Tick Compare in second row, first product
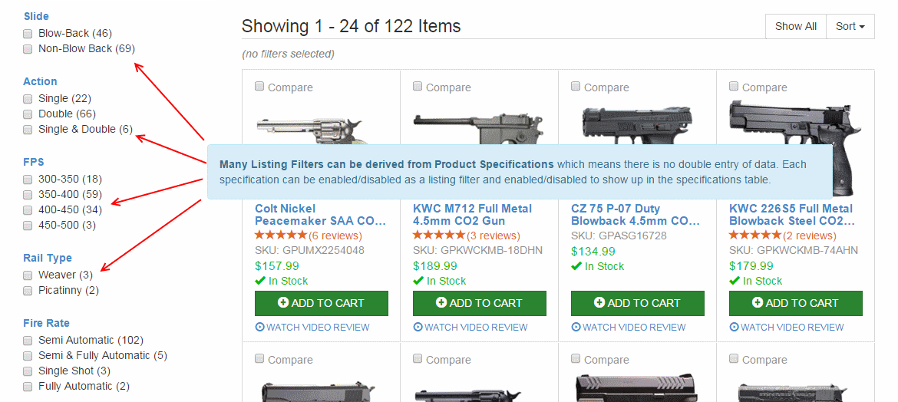This screenshot has height=402, width=898. pyautogui.click(x=259, y=359)
